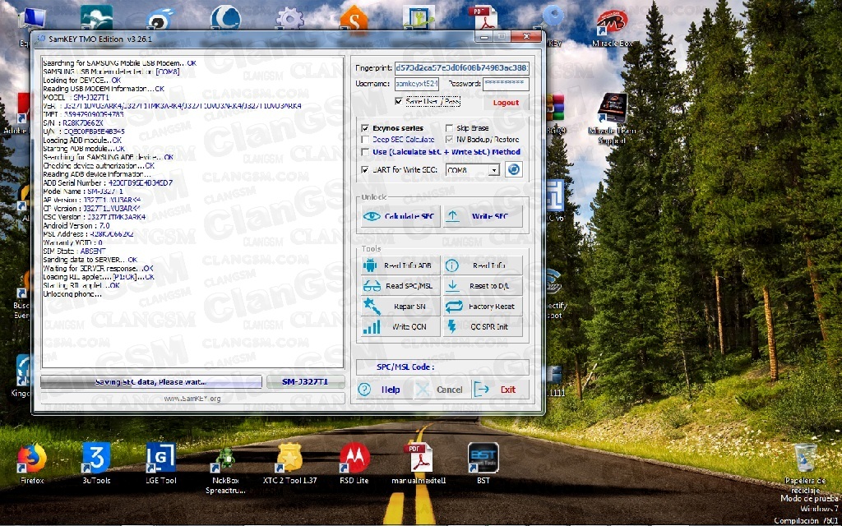Screen dimensions: 842x526
Task: Toggle the Exynos series checkbox
Action: tap(365, 128)
